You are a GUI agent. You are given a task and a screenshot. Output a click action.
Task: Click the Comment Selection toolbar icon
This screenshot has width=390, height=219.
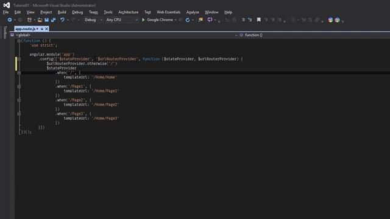click(243, 20)
